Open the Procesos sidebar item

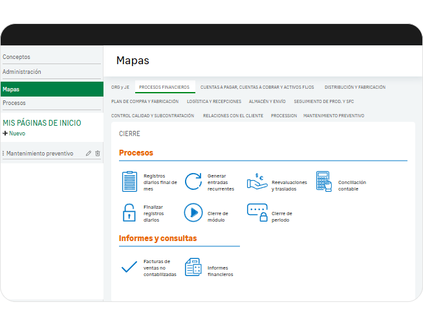(14, 103)
